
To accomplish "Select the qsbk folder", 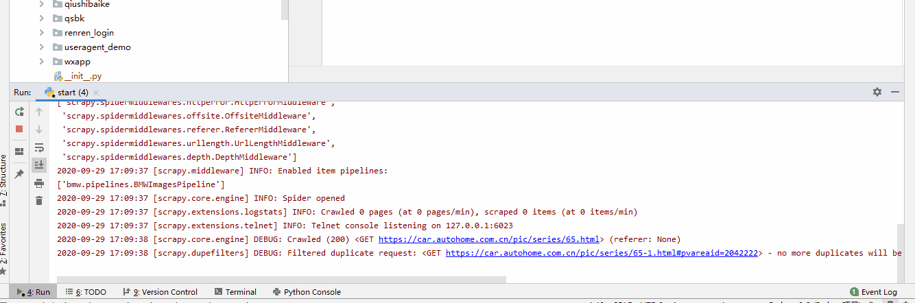I will 74,19.
